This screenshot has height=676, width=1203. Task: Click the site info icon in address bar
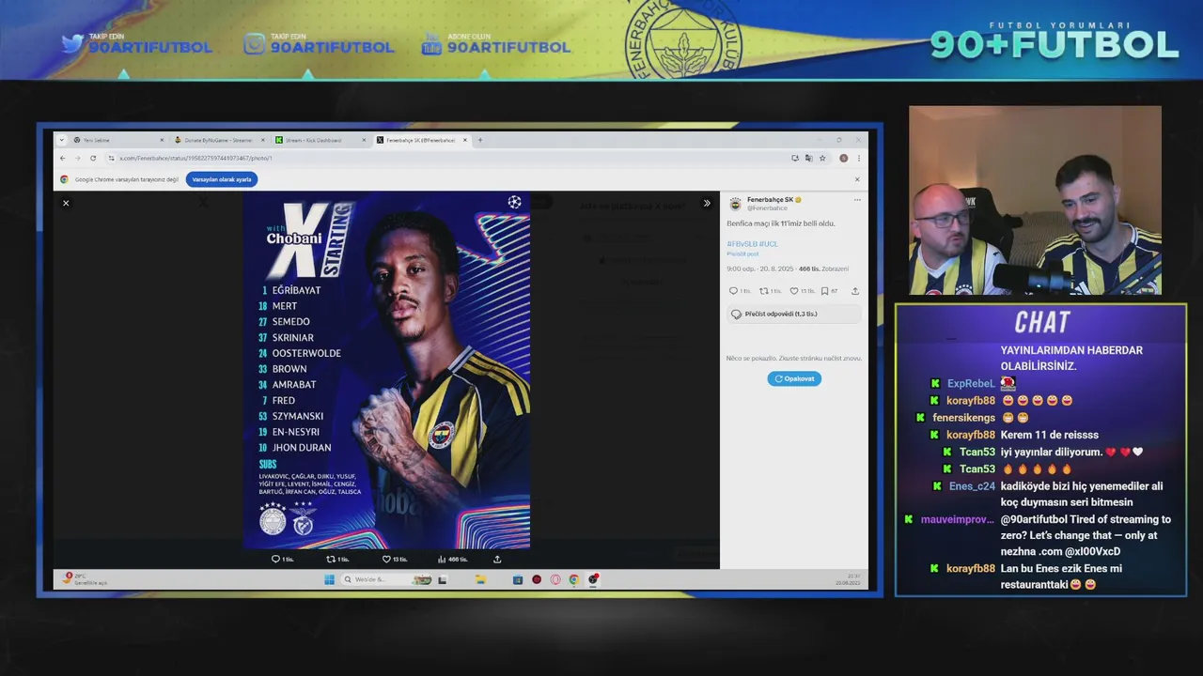click(x=112, y=158)
